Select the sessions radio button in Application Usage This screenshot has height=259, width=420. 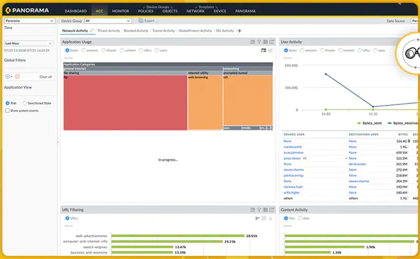coord(83,50)
